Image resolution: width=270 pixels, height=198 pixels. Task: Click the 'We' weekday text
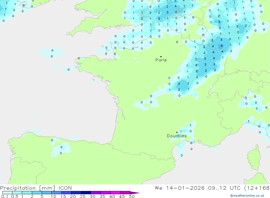[158, 188]
